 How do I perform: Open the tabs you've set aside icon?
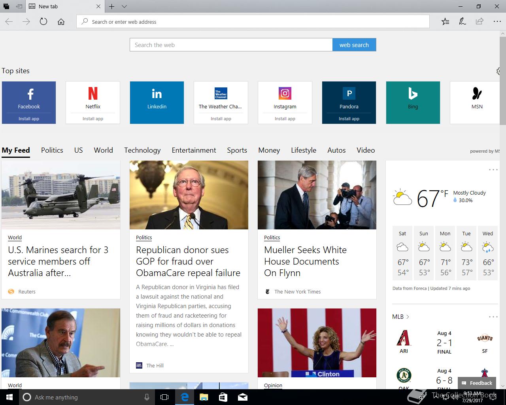pos(6,6)
